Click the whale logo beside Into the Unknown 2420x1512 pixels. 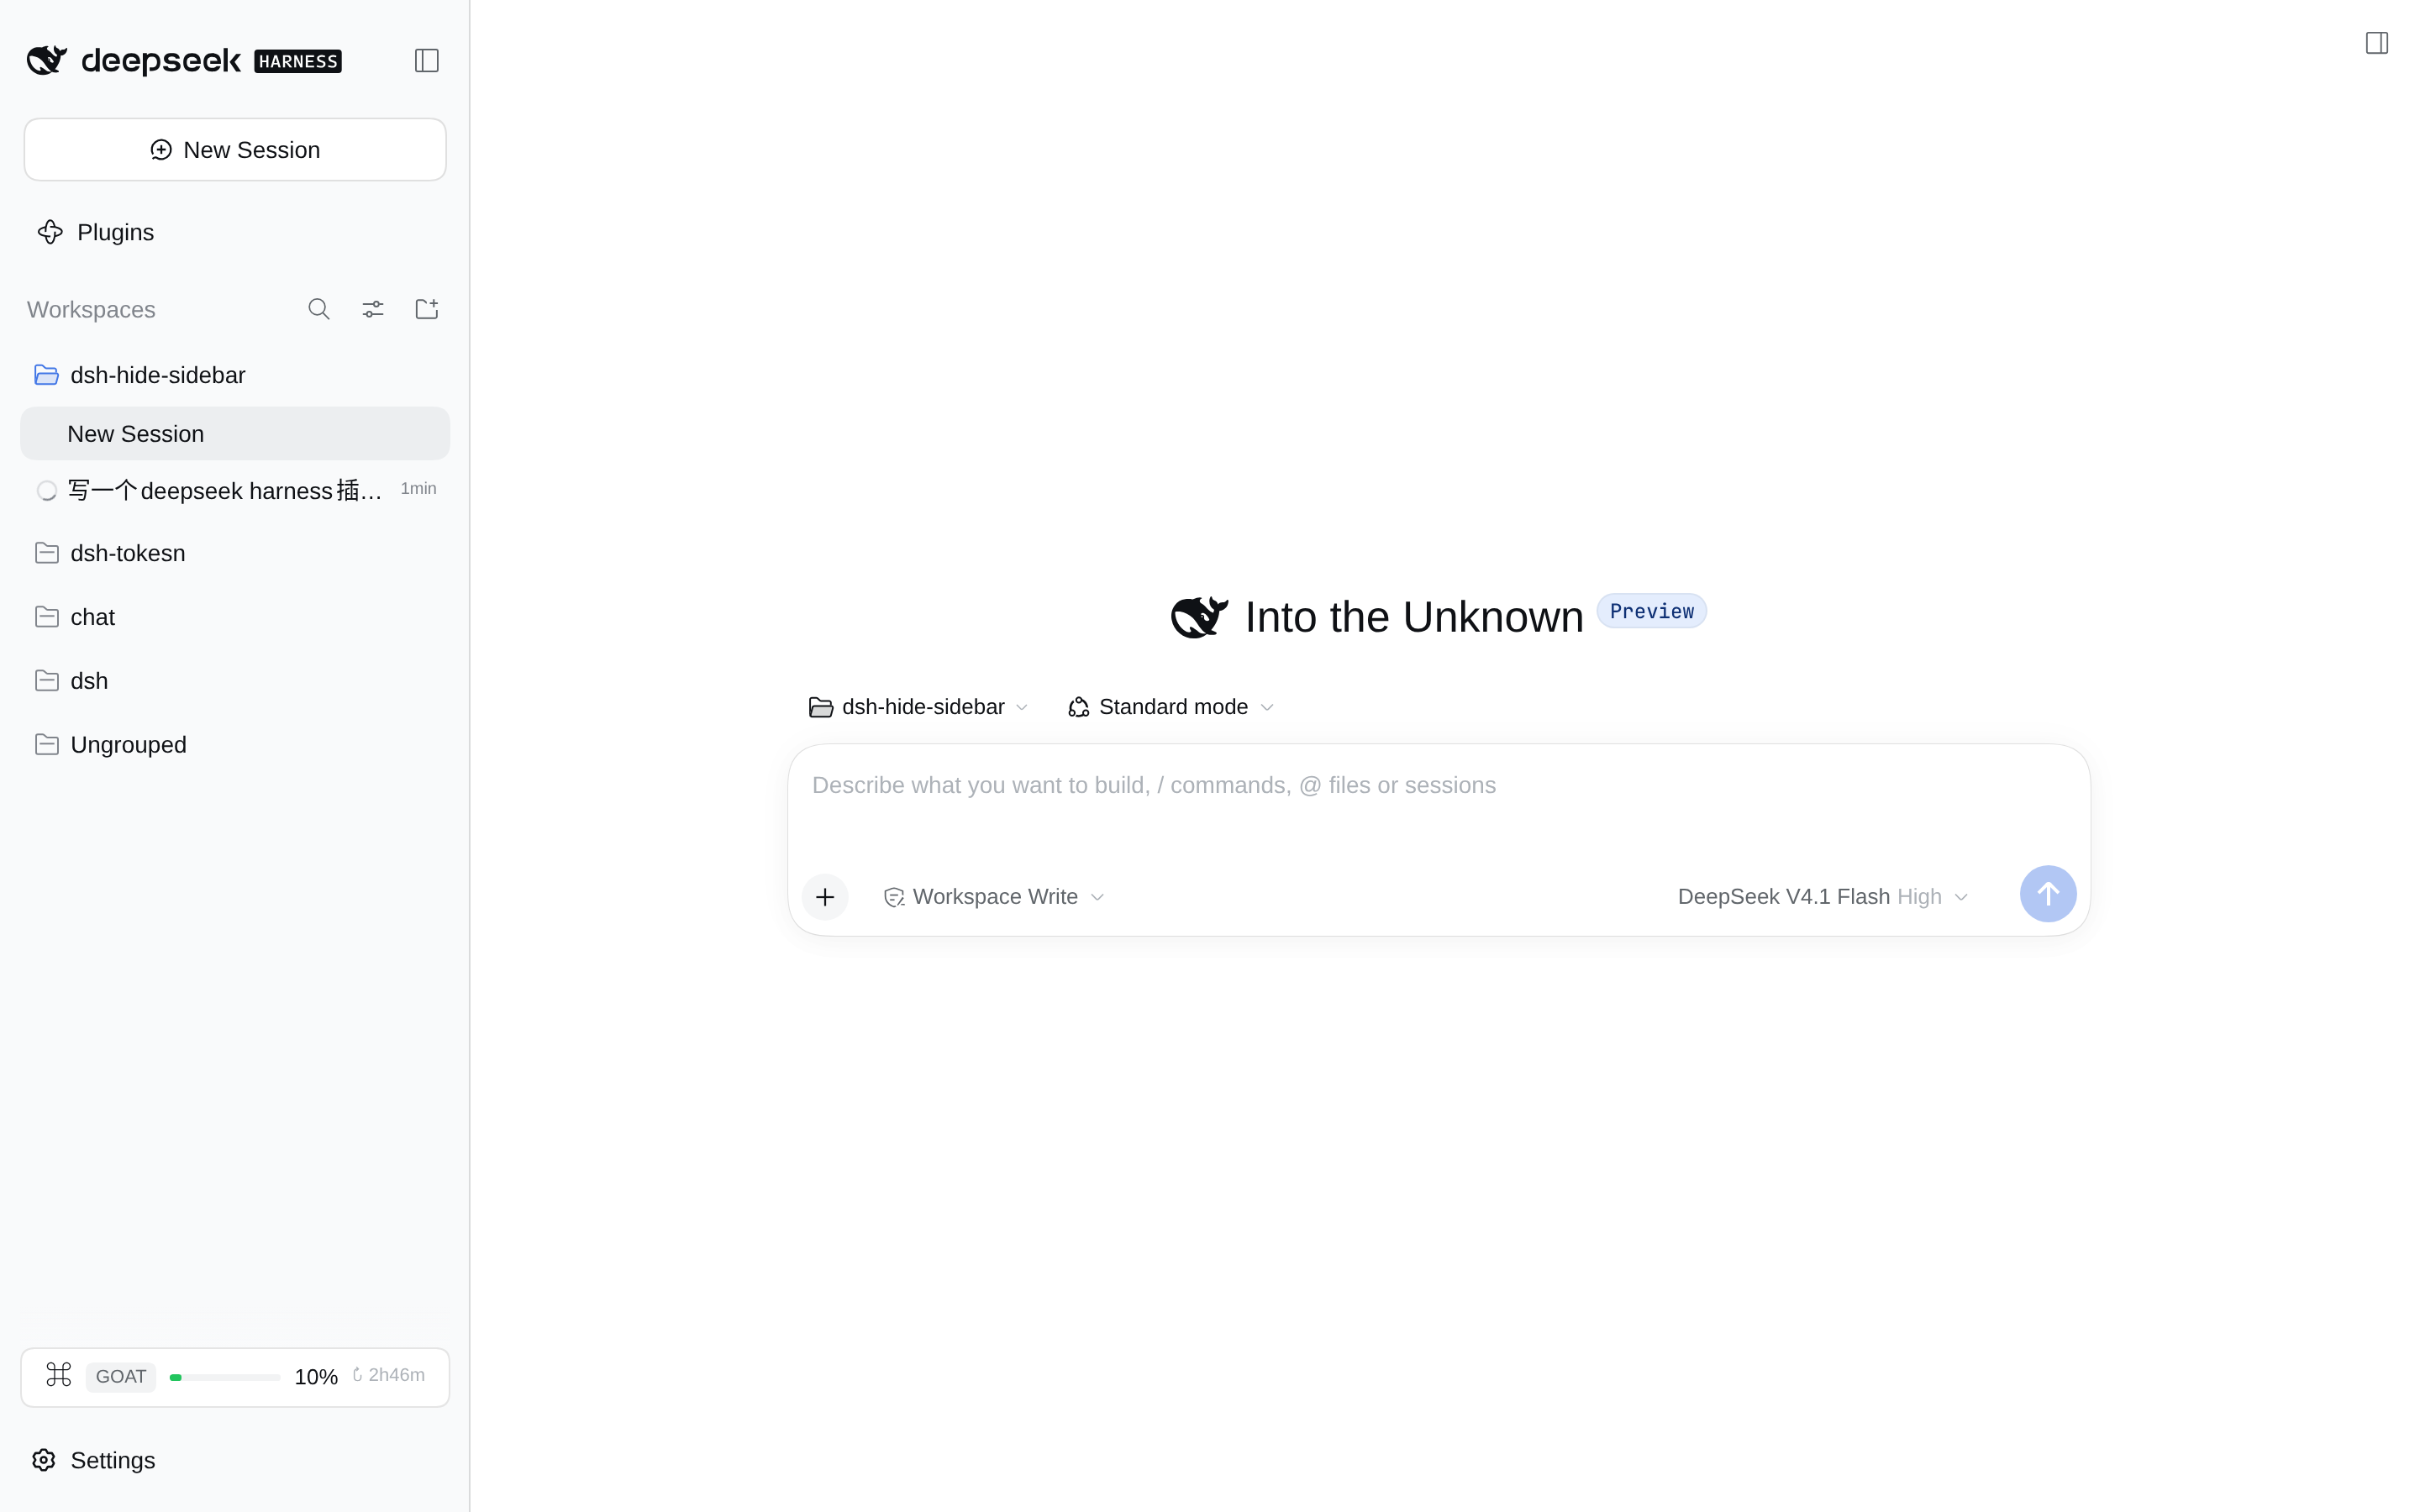(x=1199, y=617)
